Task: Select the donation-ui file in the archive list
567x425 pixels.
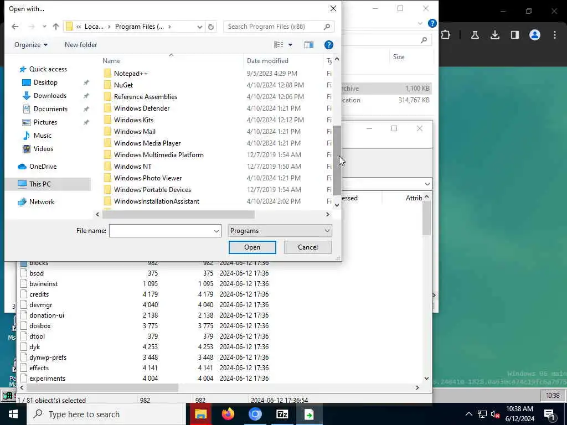Action: (x=47, y=315)
